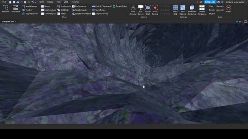This screenshot has height=139, width=248.
Task: Show the Performance window
Action: coord(79,6)
